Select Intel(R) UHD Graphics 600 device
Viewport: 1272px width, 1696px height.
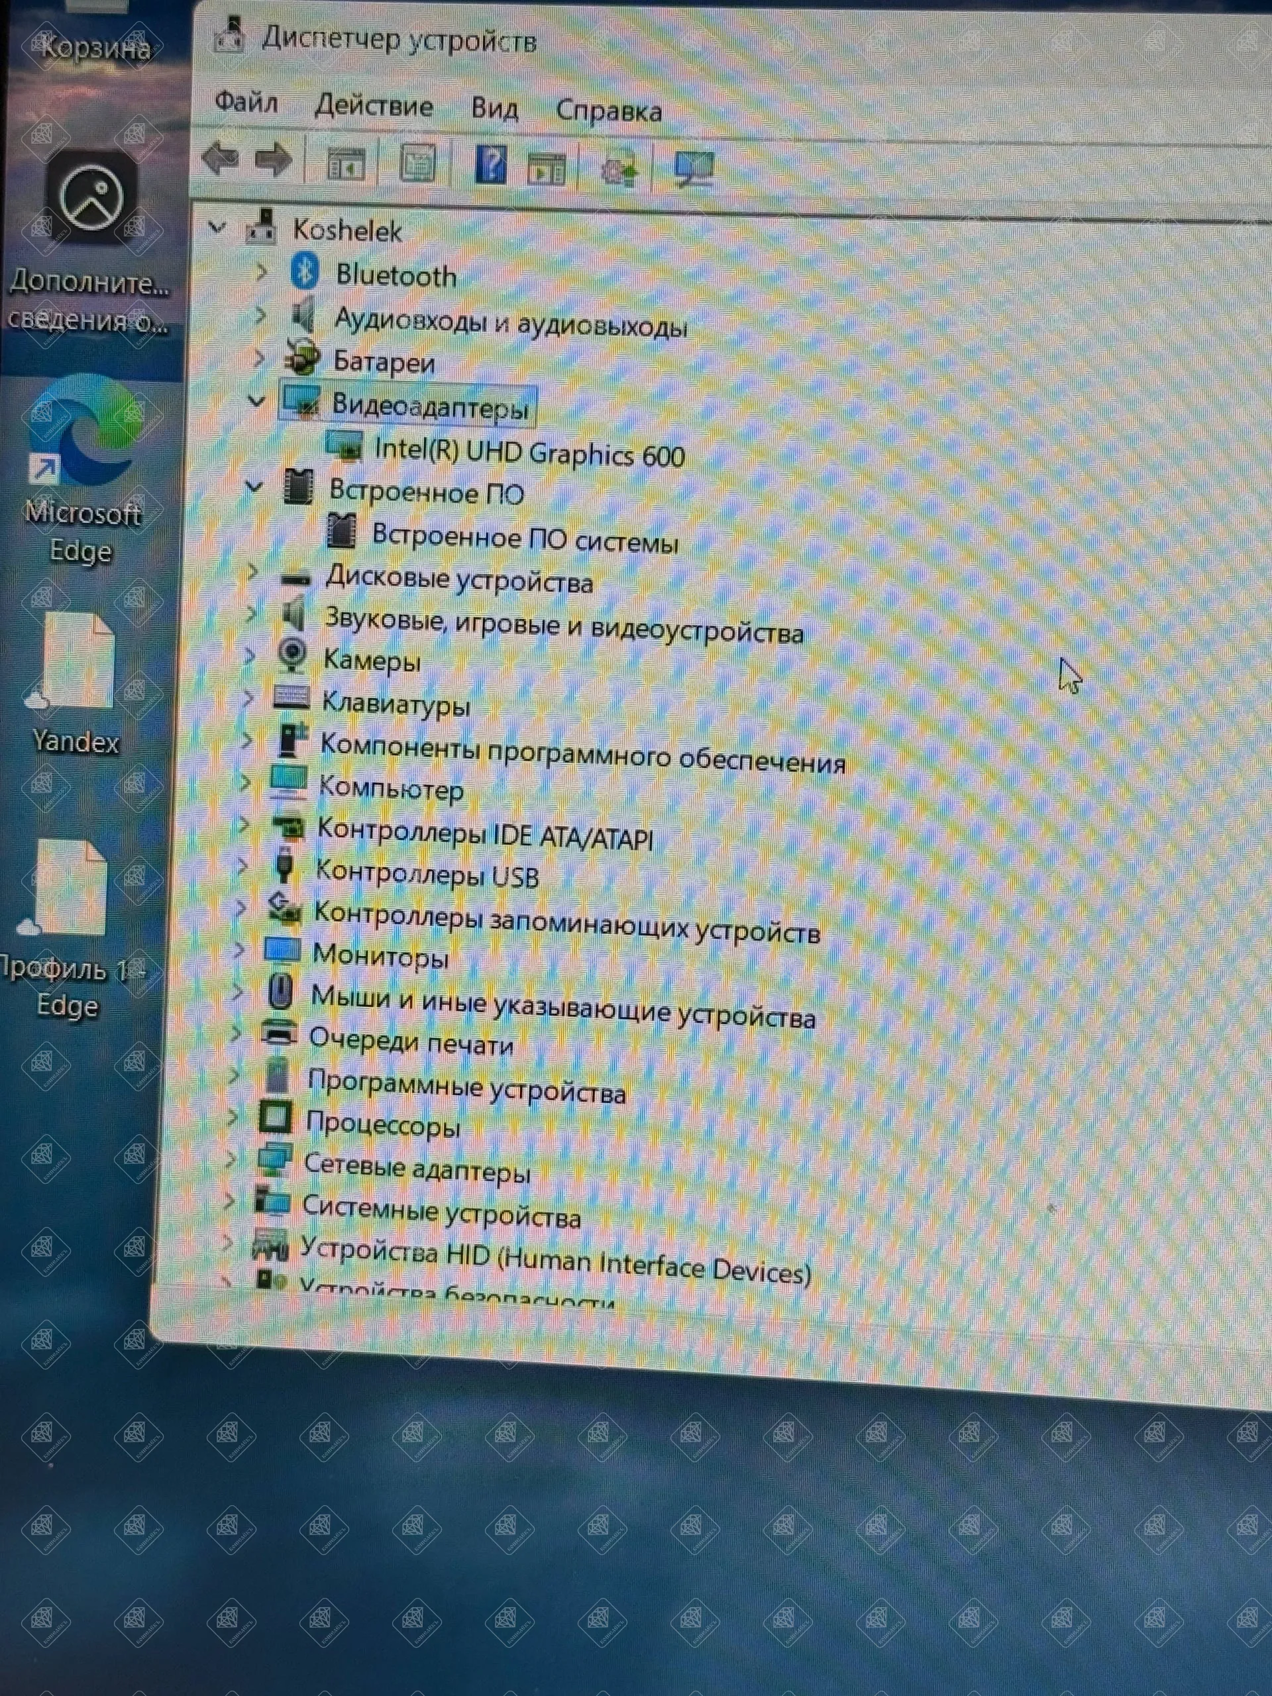pyautogui.click(x=528, y=454)
